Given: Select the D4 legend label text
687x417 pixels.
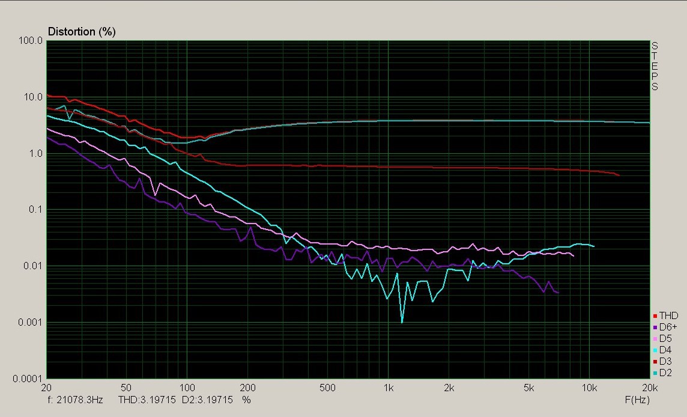Looking at the screenshot, I should pyautogui.click(x=665, y=350).
